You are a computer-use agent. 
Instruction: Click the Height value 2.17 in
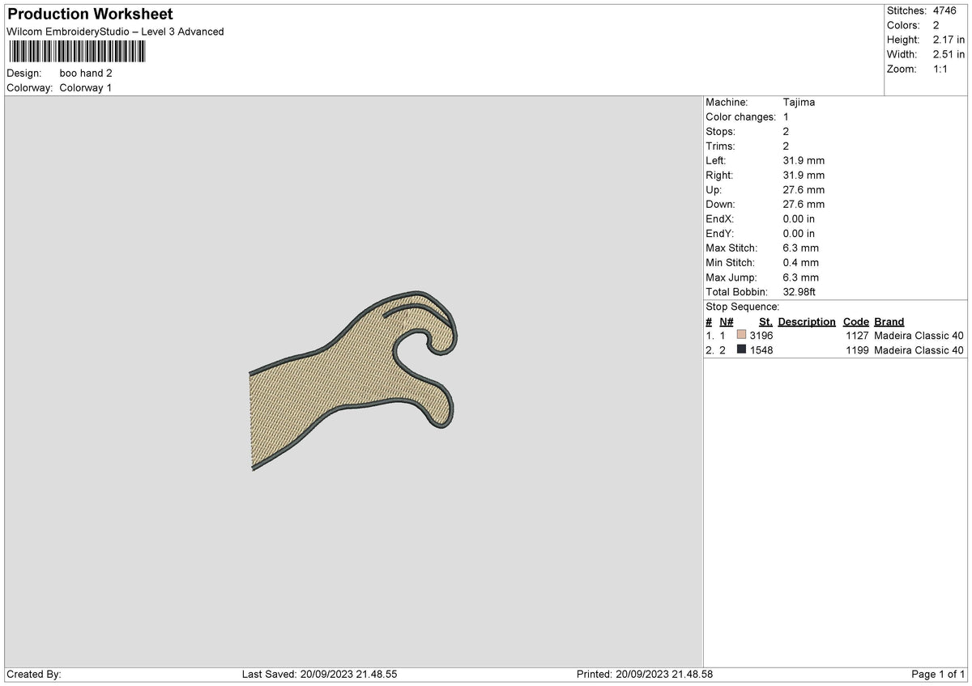click(949, 40)
